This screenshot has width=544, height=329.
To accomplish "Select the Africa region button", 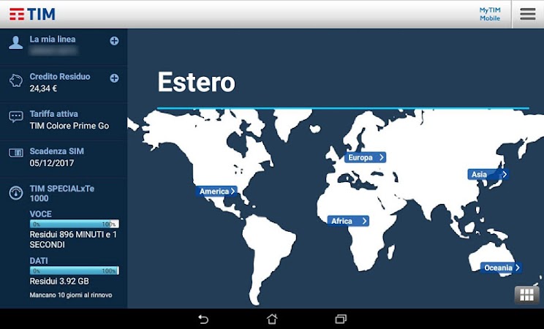I will [348, 221].
